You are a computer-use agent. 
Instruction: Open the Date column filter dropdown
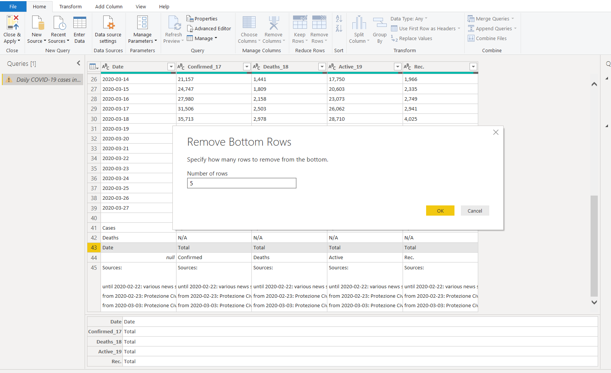point(171,67)
